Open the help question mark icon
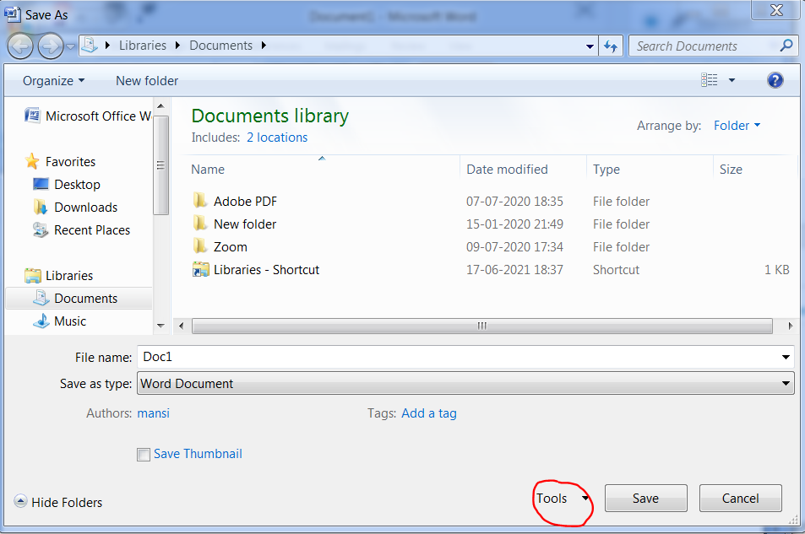Viewport: 805px width, 534px height. coord(775,81)
